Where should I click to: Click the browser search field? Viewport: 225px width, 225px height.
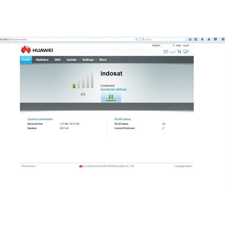(x=163, y=40)
